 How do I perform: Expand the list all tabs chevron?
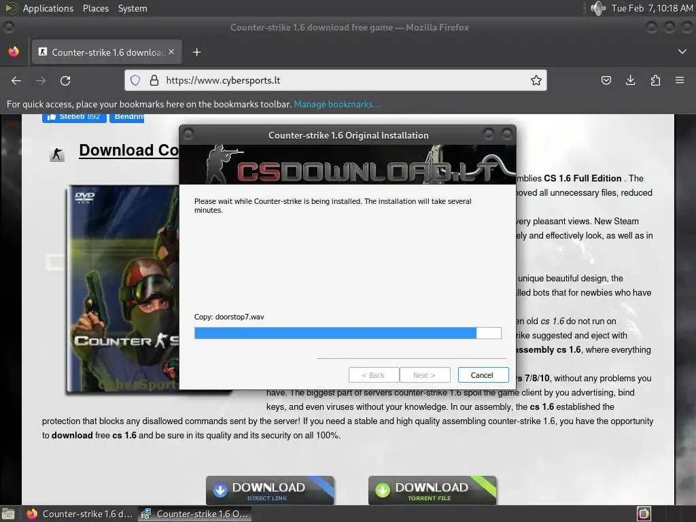click(x=682, y=52)
